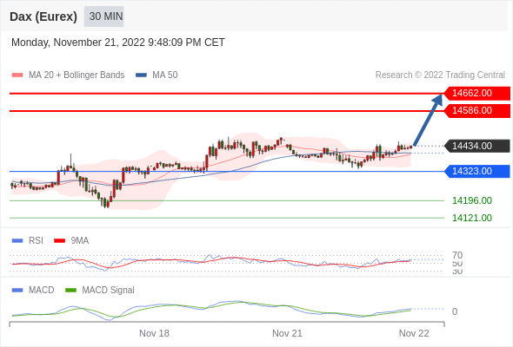The image size is (513, 347).
Task: Click the Dax (Eurex) chart title
Action: [x=43, y=16]
